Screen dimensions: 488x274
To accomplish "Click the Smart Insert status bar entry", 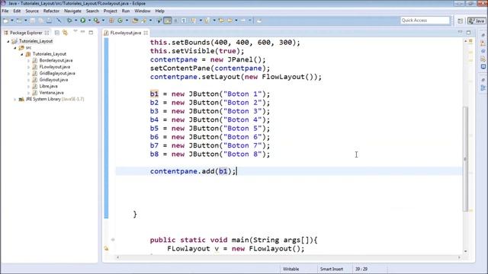I will click(332, 269).
